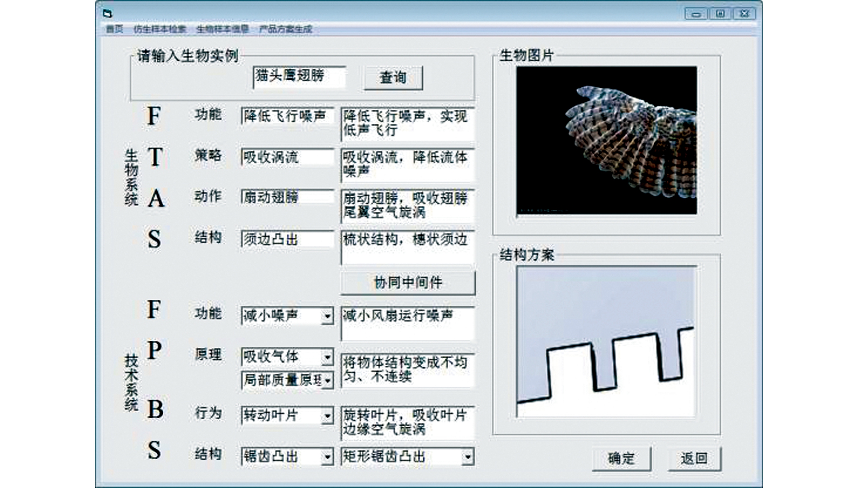
Task: Click the 扇动翅膀 action field
Action: [x=287, y=197]
